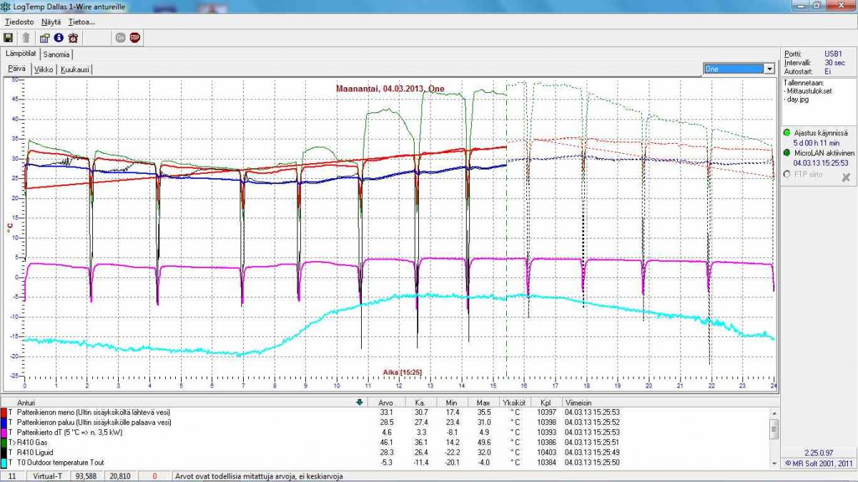858x482 pixels.
Task: Click the grey Go toolbar button
Action: (x=120, y=38)
